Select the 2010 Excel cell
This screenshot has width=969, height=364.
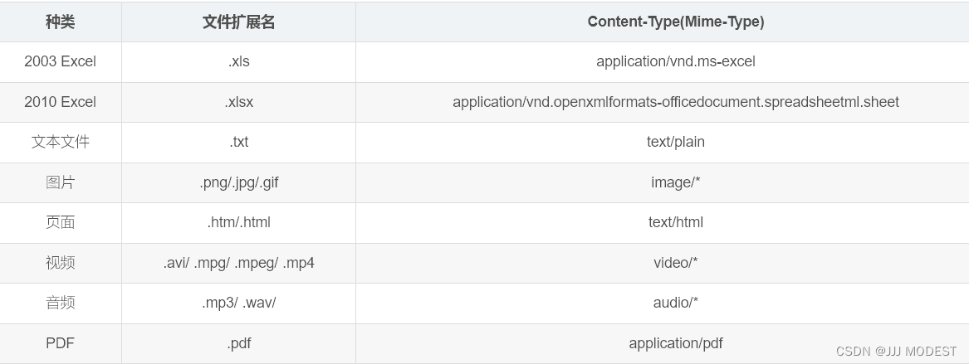point(60,102)
